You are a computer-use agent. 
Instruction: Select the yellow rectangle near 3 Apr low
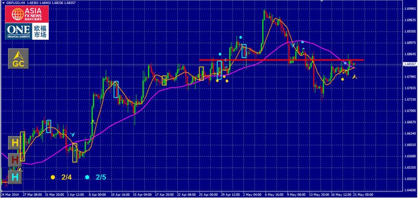pyautogui.click(x=75, y=152)
